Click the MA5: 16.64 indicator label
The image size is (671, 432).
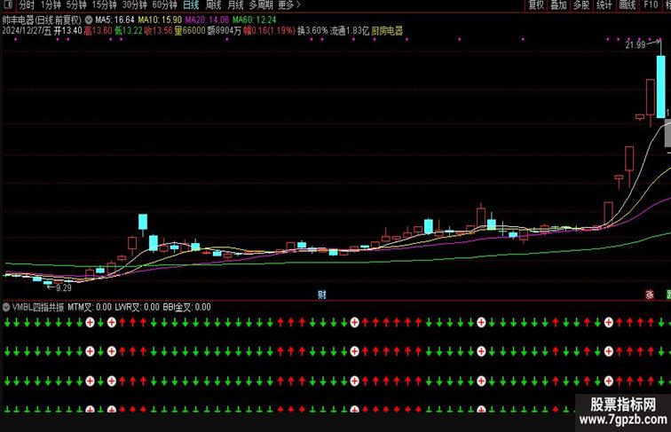point(114,20)
